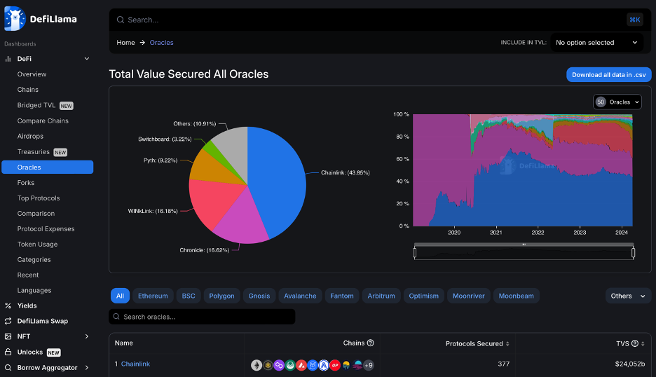
Task: Click the +9 more chains badge
Action: 368,365
